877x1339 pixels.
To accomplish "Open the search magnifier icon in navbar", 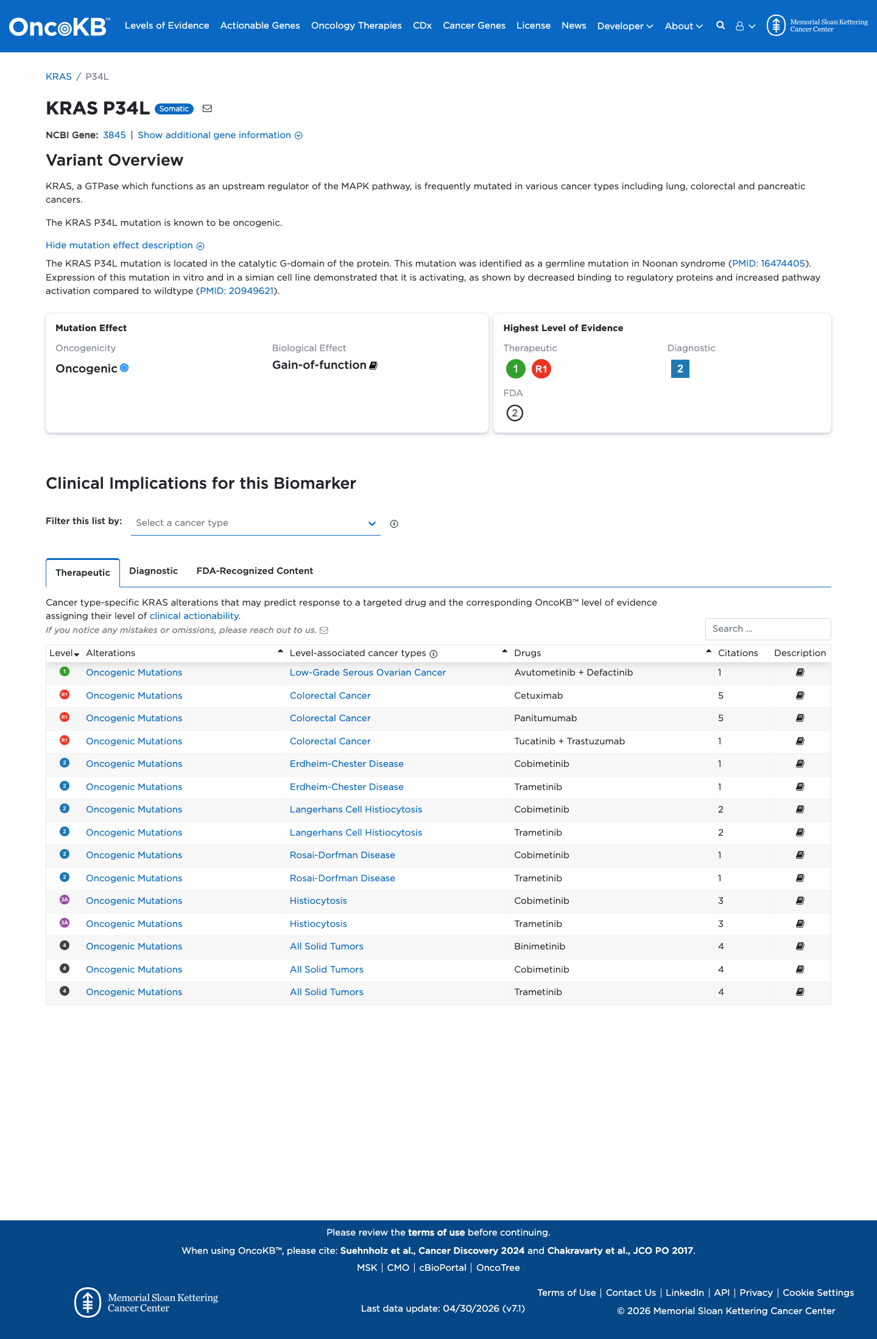I will point(720,26).
